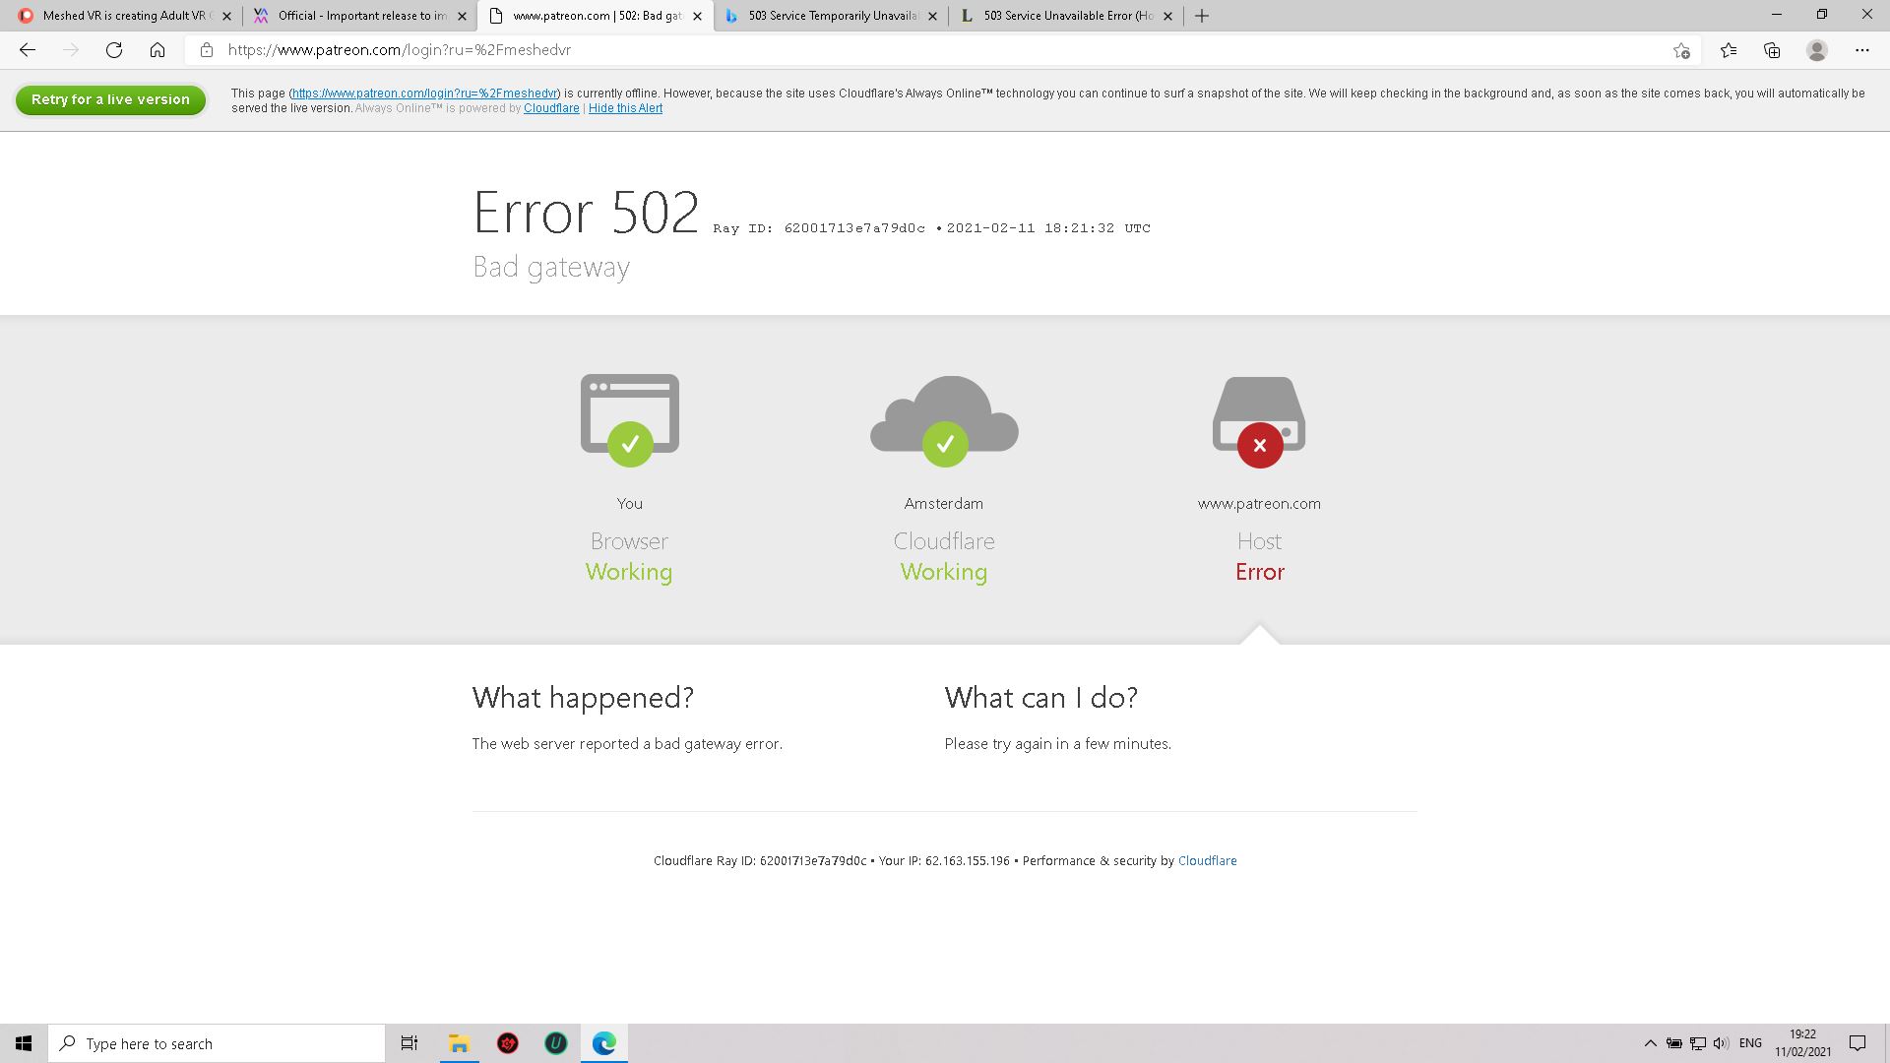Open the Collections icon
The width and height of the screenshot is (1890, 1063).
click(x=1772, y=50)
